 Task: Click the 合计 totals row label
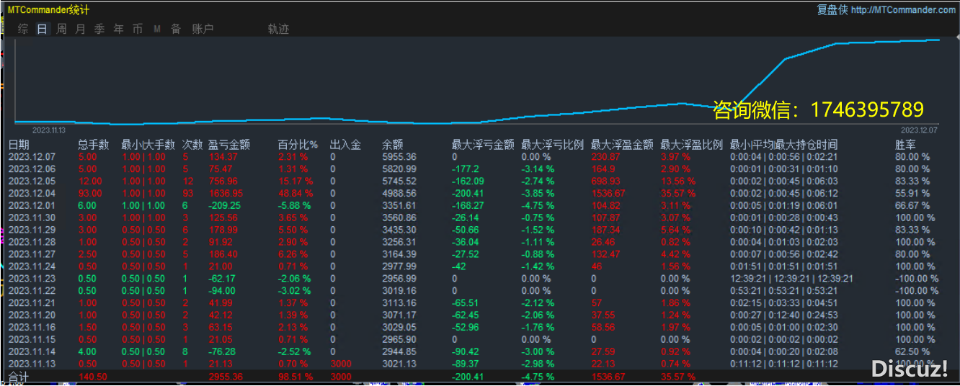click(x=18, y=377)
